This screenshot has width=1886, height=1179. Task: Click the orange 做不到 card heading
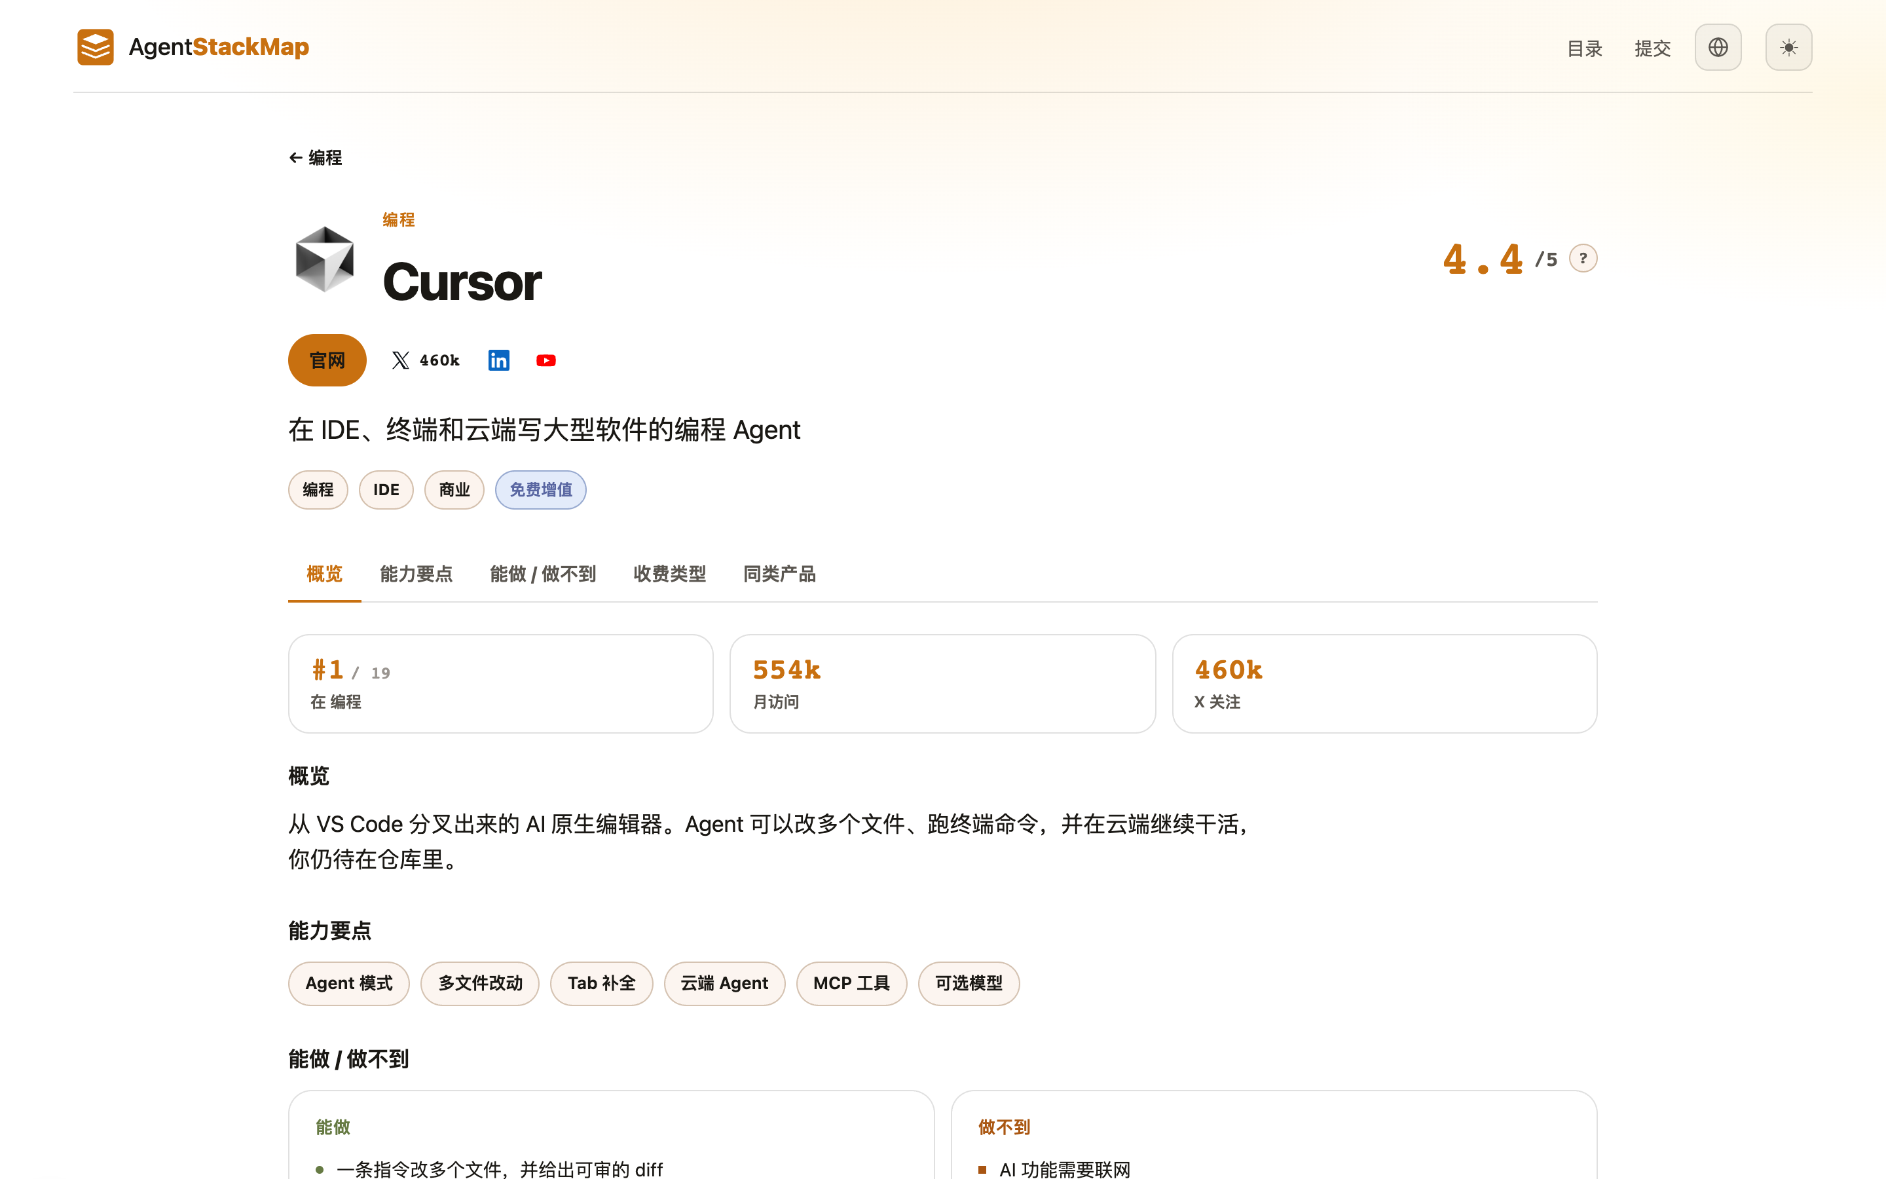(x=1004, y=1127)
